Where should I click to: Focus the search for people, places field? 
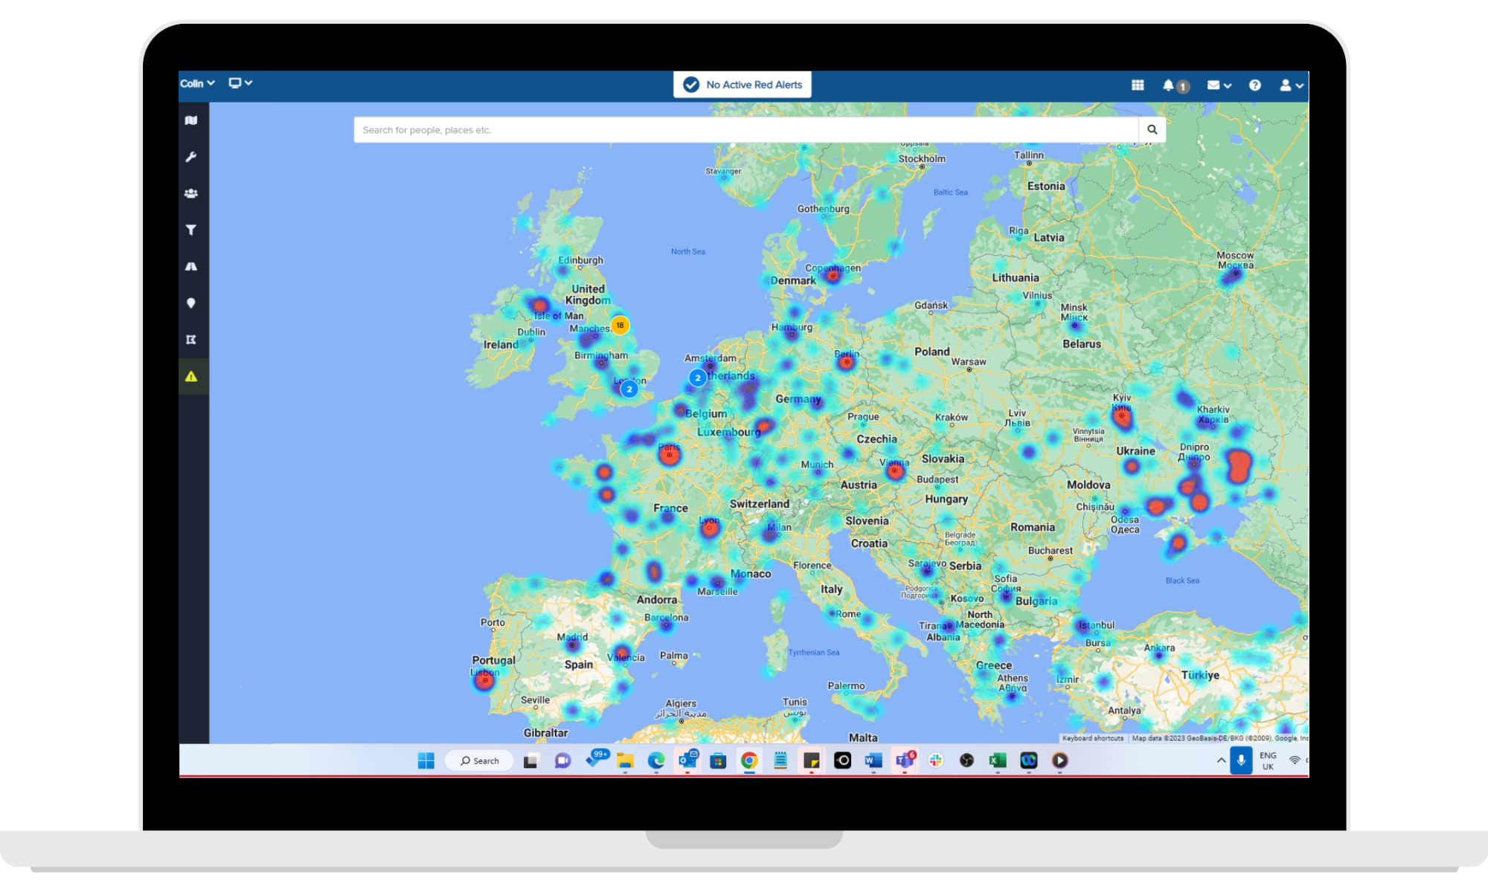pyautogui.click(x=746, y=129)
